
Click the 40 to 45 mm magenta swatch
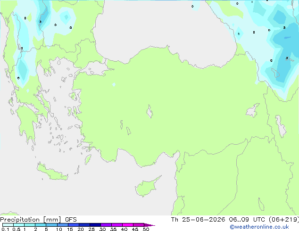click(128, 225)
